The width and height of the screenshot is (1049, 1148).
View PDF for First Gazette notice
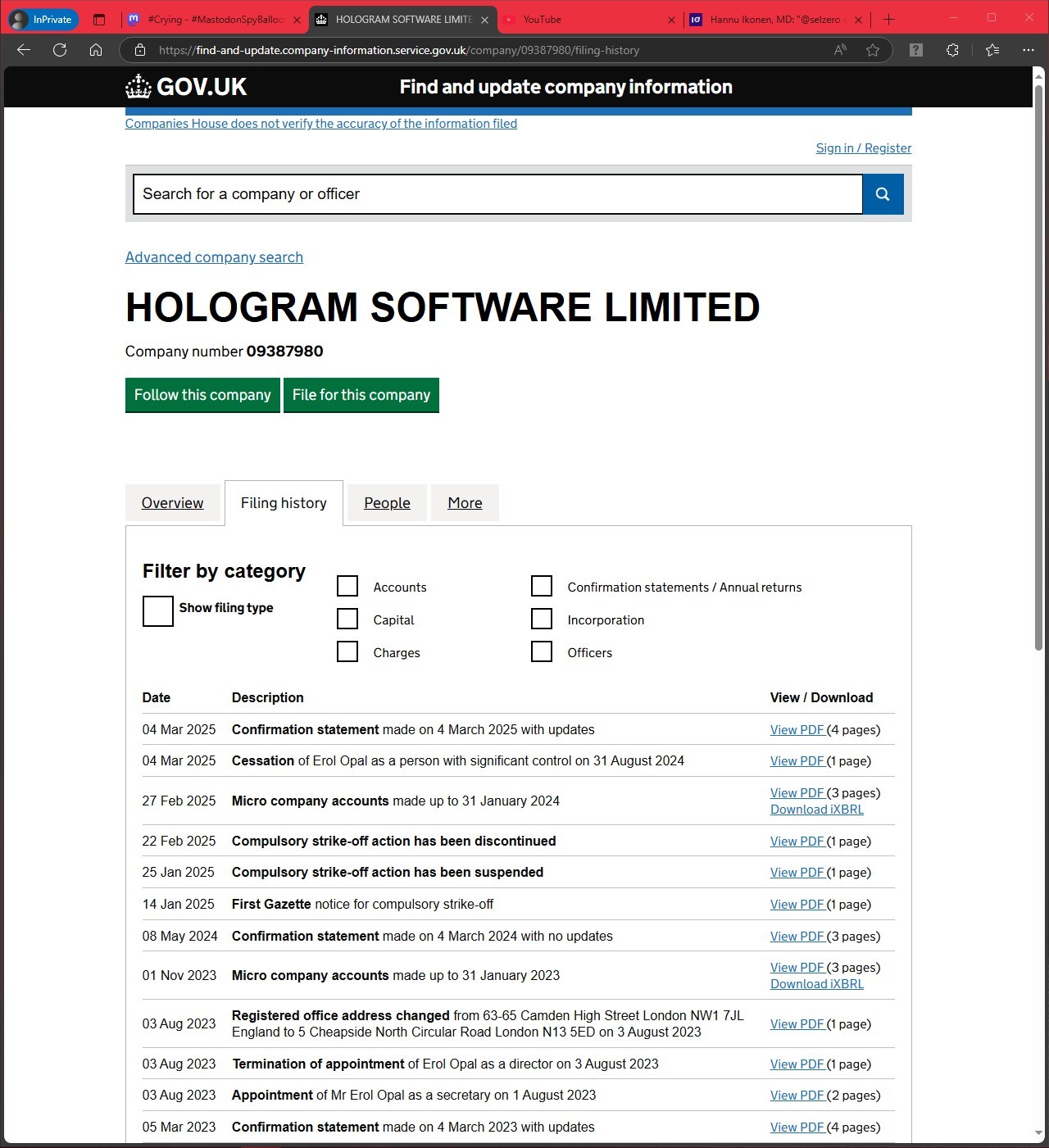797,905
